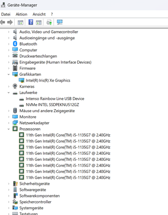168x215 pixels.
Task: Click the show/hide console tree toolbar icon
Action: [20, 22]
